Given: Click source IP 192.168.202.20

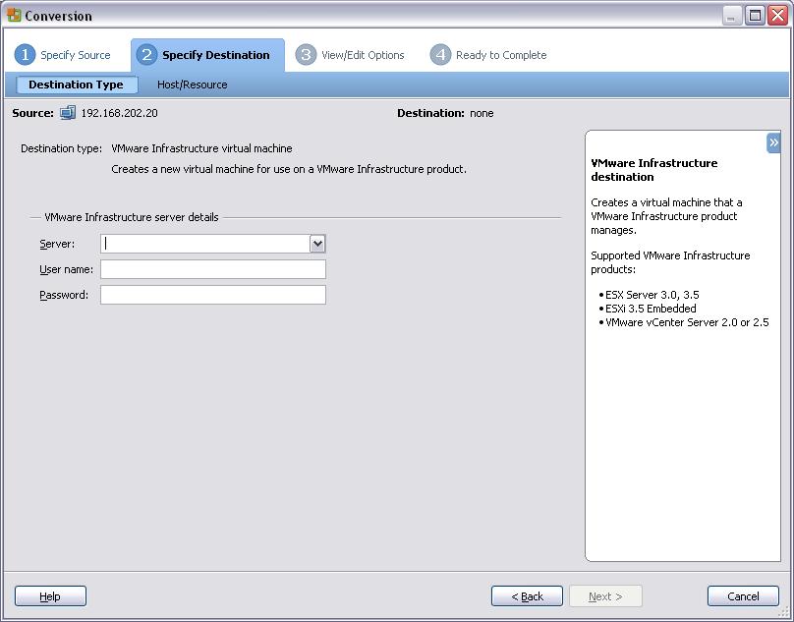Looking at the screenshot, I should click(120, 113).
